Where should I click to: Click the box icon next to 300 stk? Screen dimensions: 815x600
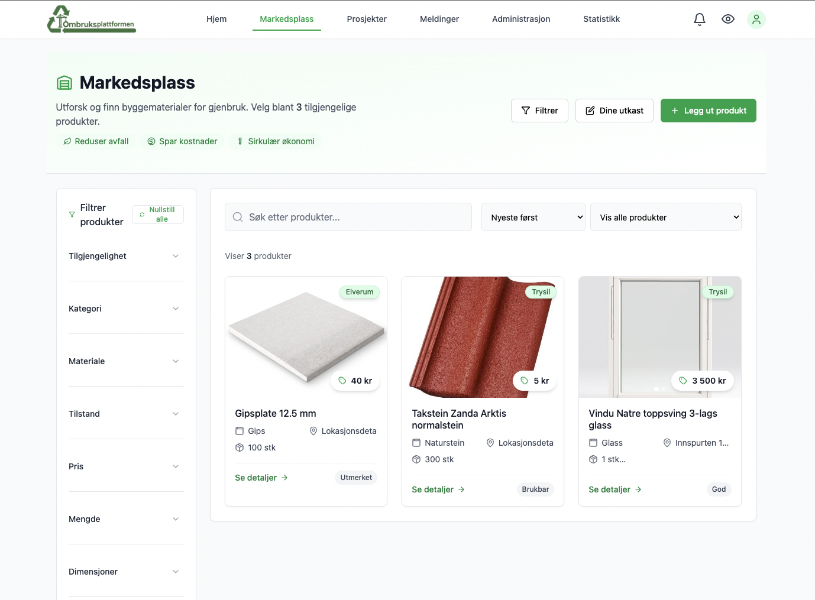[416, 459]
